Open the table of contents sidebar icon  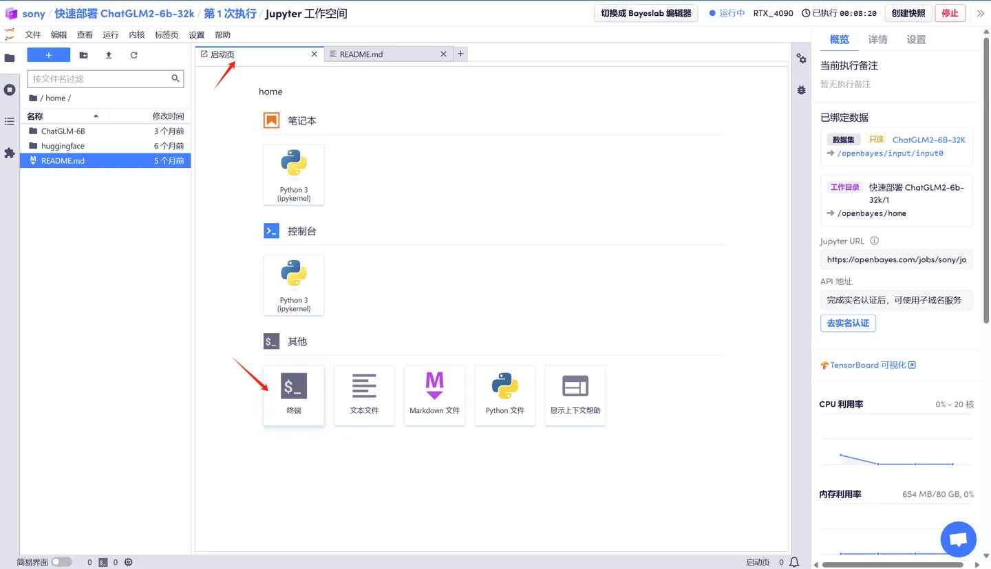[10, 121]
